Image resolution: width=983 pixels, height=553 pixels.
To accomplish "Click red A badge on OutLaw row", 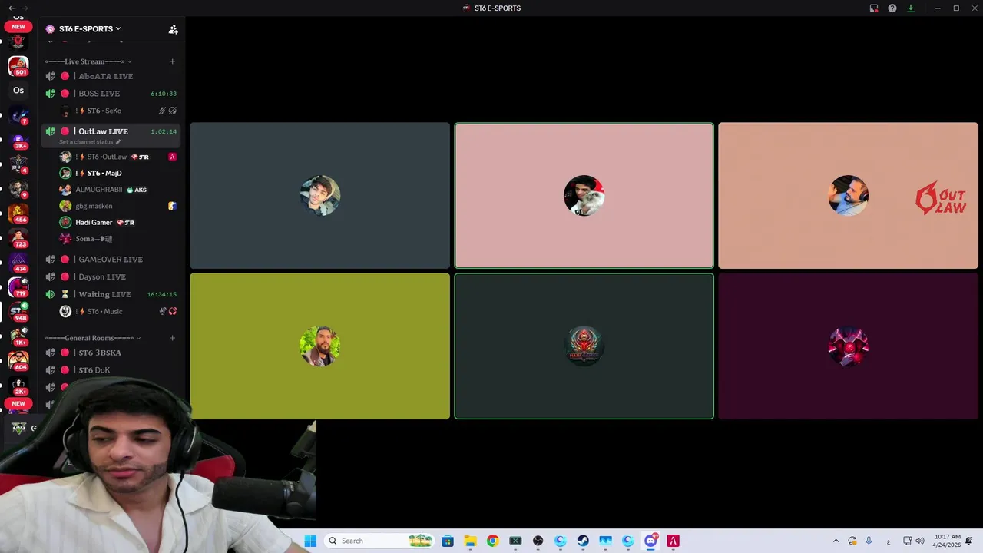I will tap(173, 157).
